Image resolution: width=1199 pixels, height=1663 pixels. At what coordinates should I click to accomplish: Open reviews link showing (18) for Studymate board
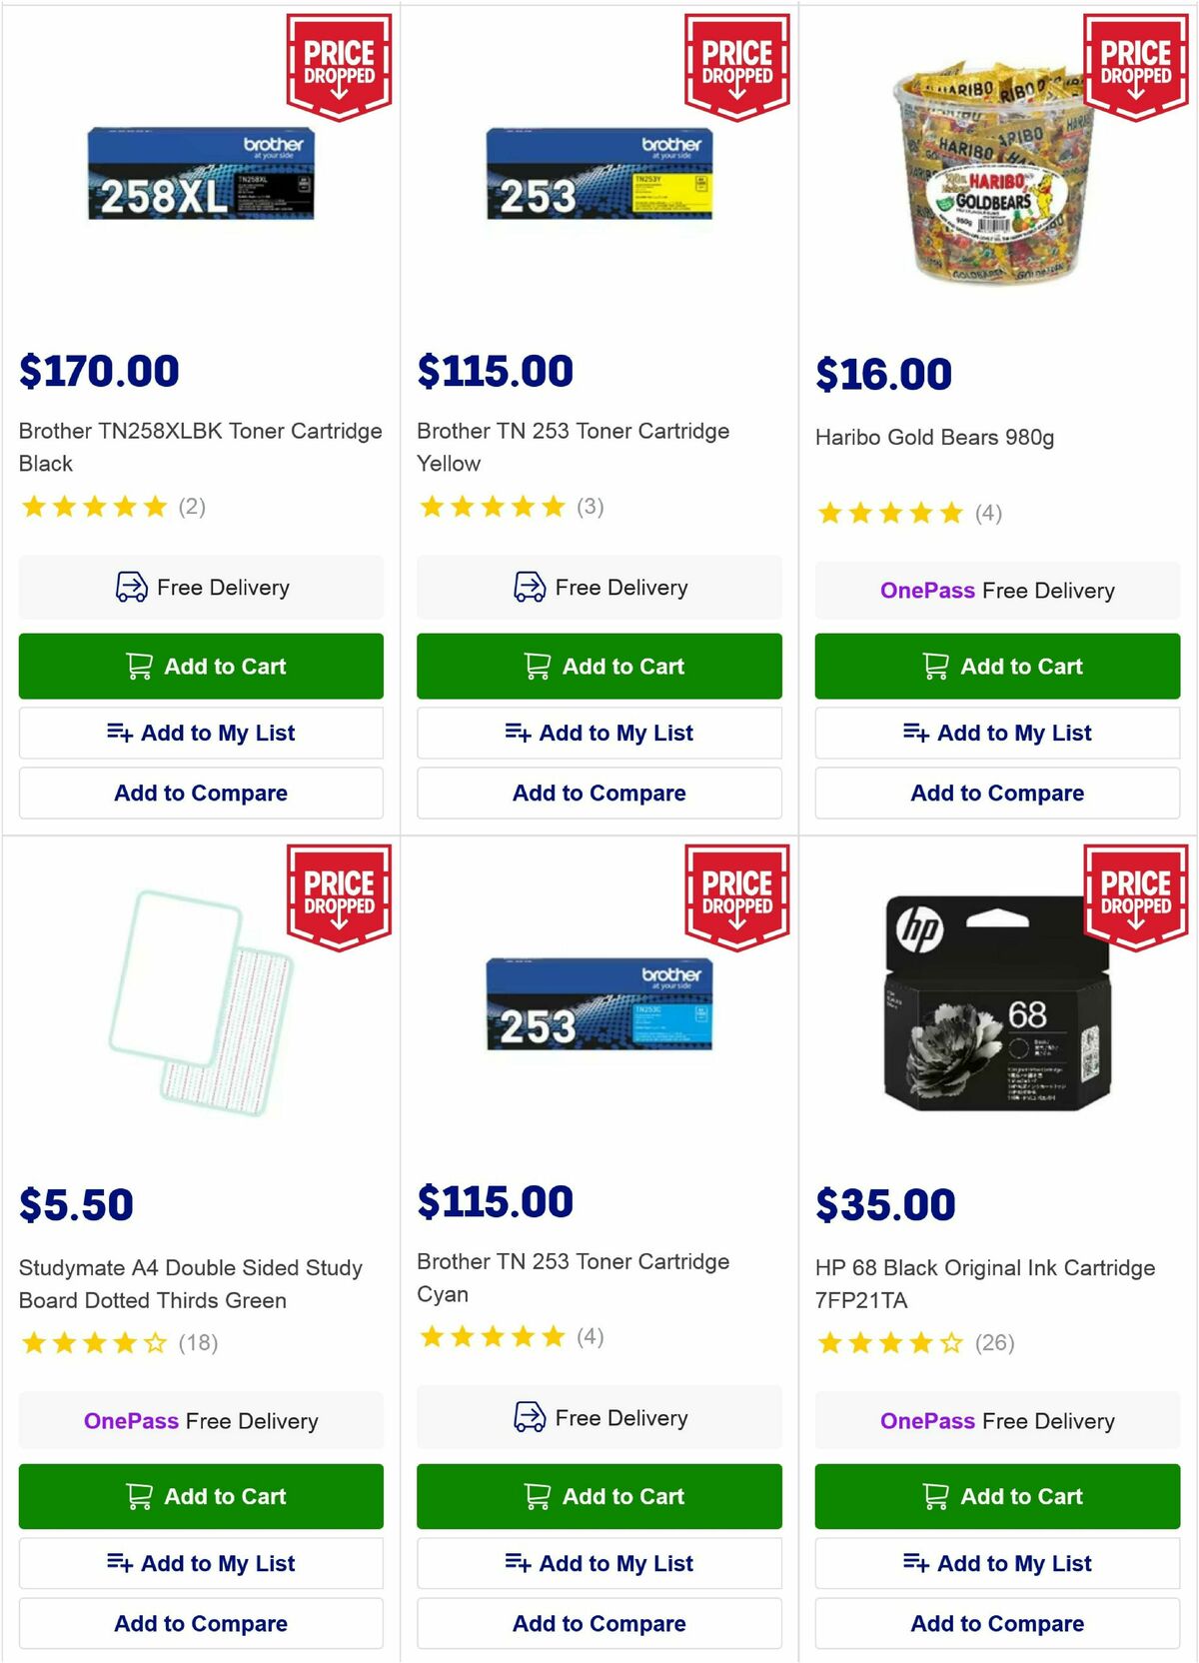point(199,1343)
